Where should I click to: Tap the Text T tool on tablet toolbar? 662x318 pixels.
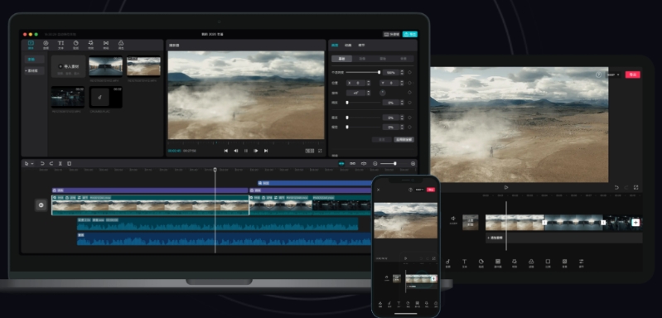pos(464,263)
